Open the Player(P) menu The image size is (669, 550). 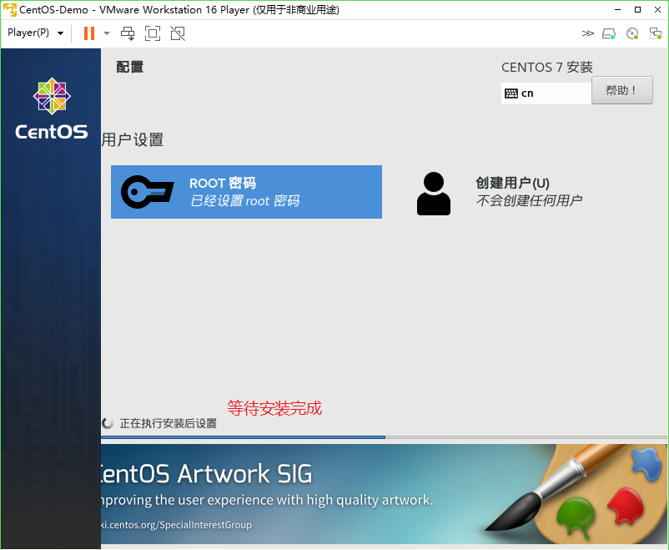[x=35, y=33]
